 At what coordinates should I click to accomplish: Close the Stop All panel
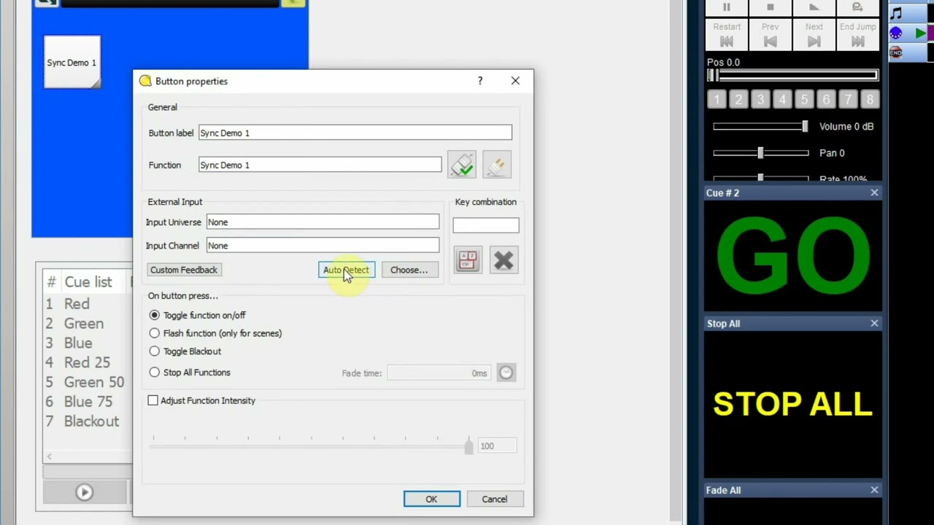874,323
